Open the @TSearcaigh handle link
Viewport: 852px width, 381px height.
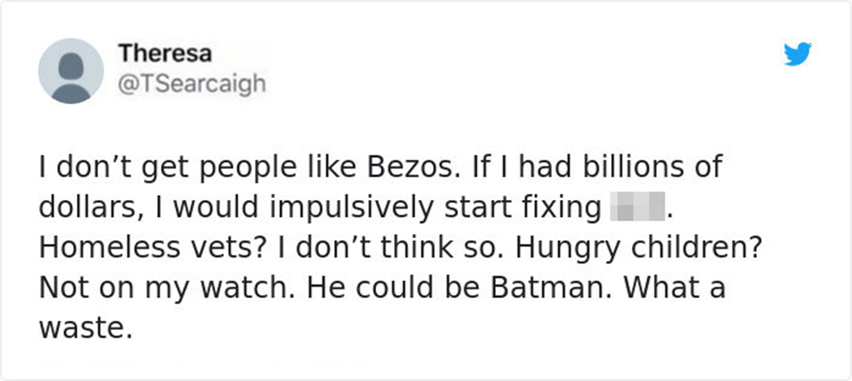coord(191,84)
